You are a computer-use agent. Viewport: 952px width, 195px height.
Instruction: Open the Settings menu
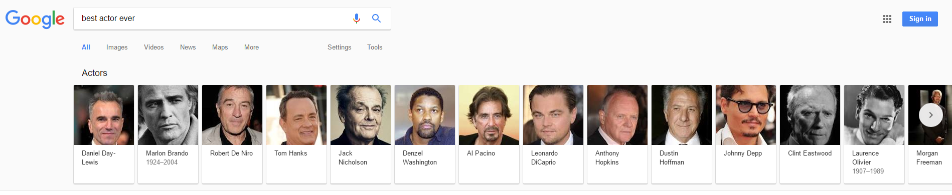[339, 47]
